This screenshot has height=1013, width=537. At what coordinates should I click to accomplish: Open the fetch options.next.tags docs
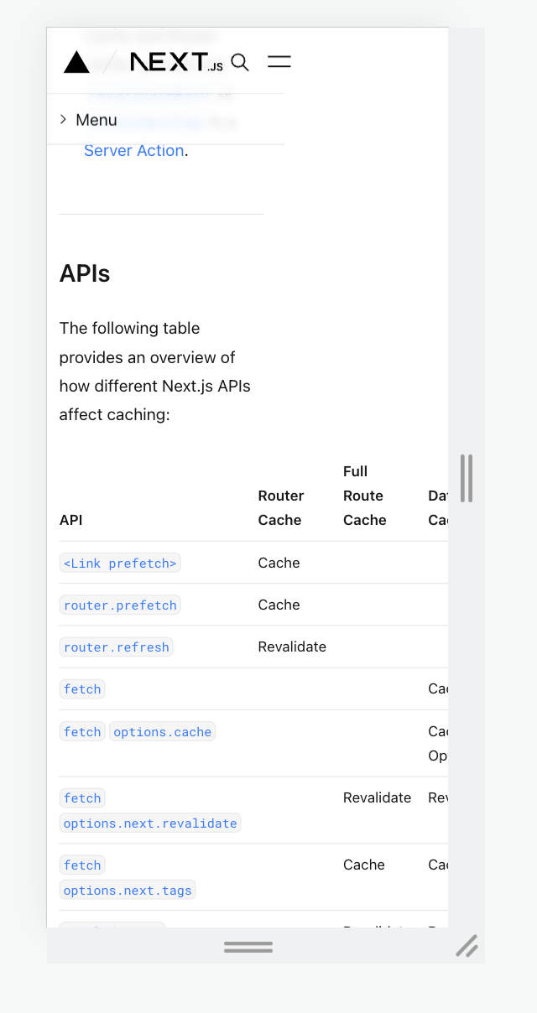point(127,890)
